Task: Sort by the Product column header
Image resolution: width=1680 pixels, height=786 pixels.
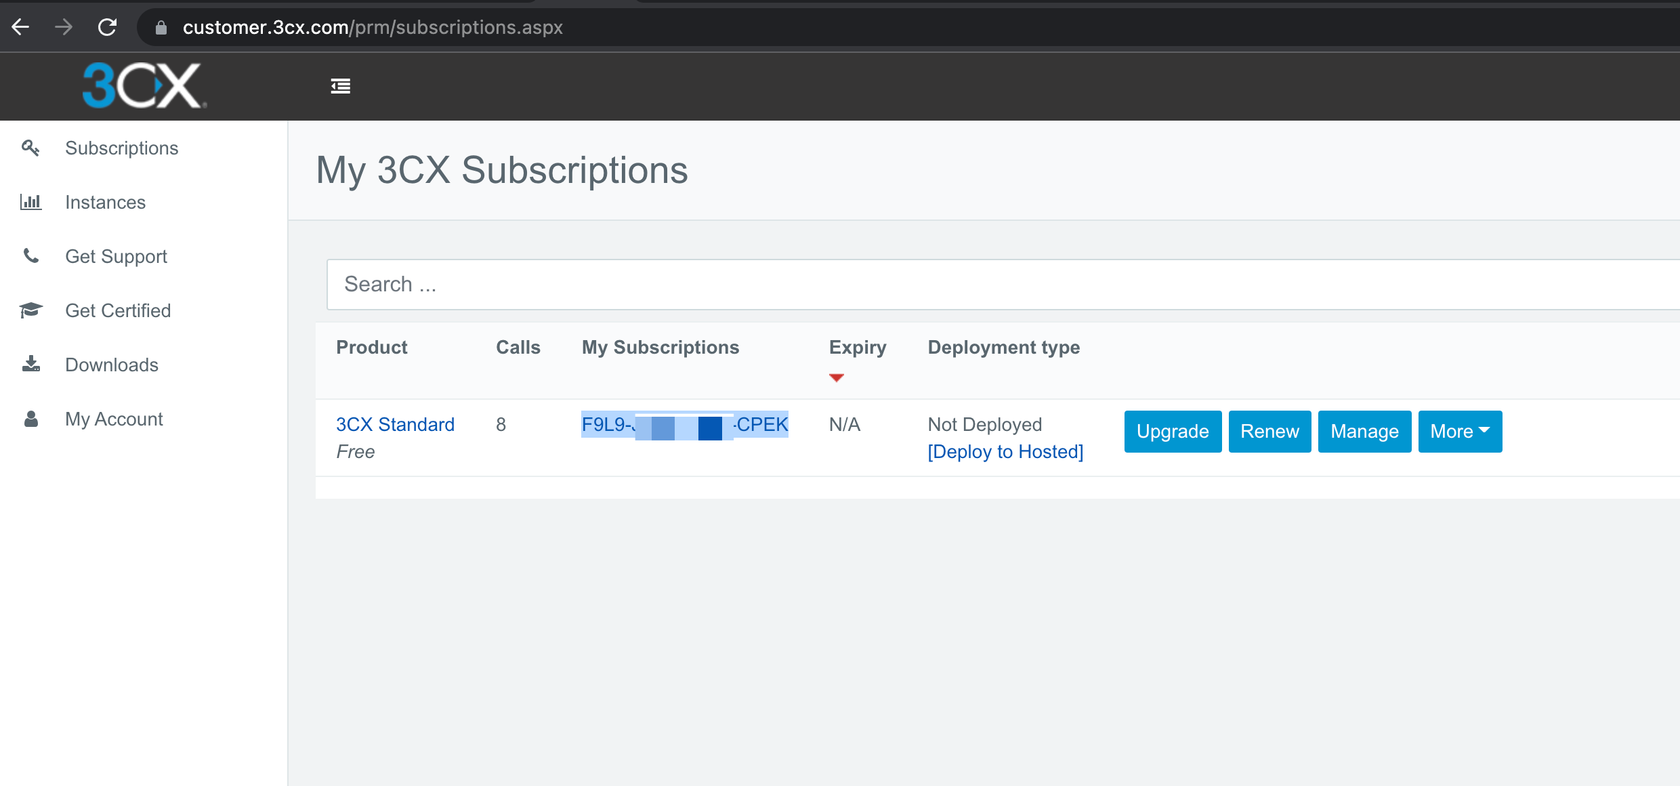Action: coord(372,347)
